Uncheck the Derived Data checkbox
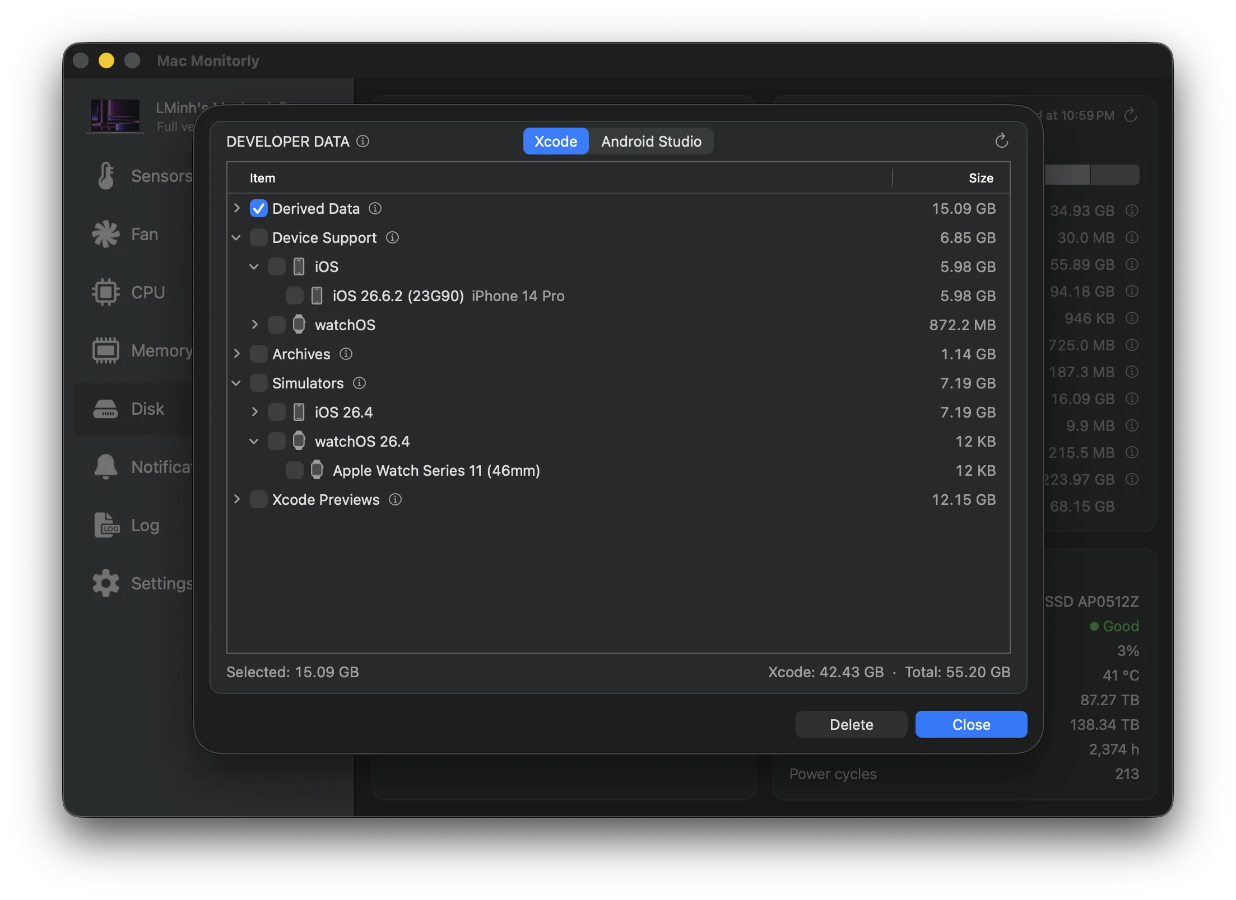The image size is (1236, 900). click(x=258, y=208)
